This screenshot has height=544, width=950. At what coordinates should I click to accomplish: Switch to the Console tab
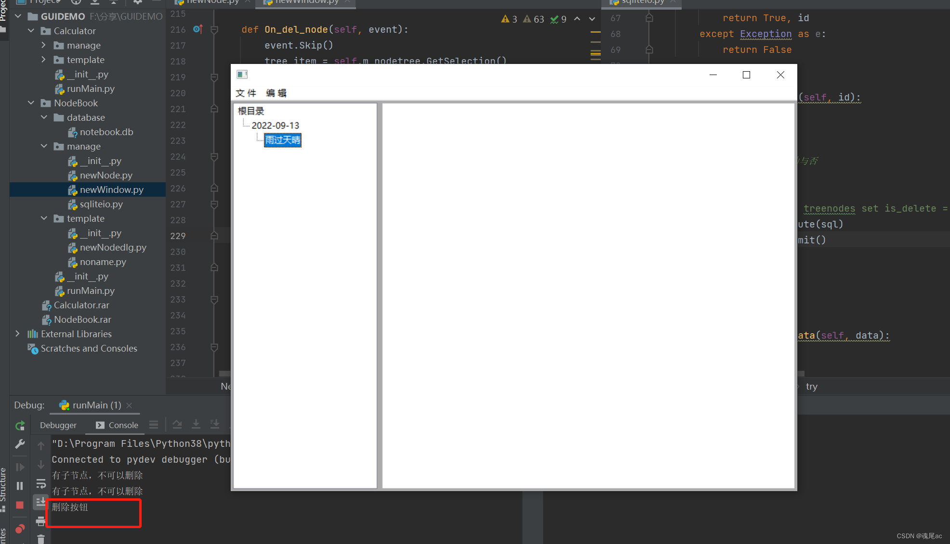click(x=117, y=425)
